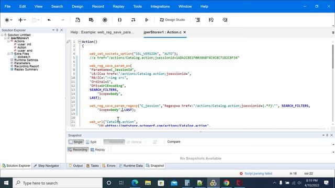
Task: Select vuser_end in Solution Explorer
Action: 25,51
